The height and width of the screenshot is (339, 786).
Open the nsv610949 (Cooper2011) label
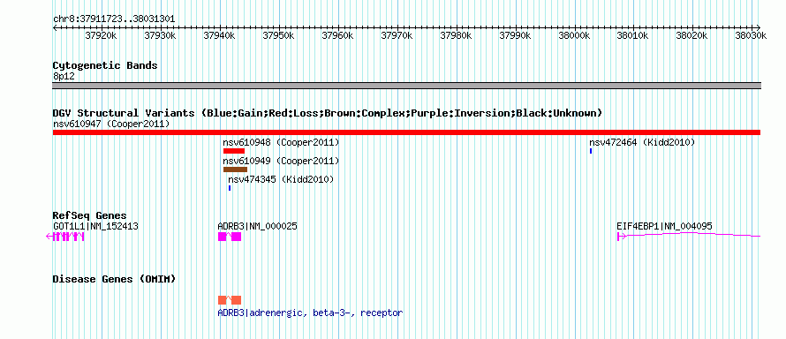pos(281,161)
